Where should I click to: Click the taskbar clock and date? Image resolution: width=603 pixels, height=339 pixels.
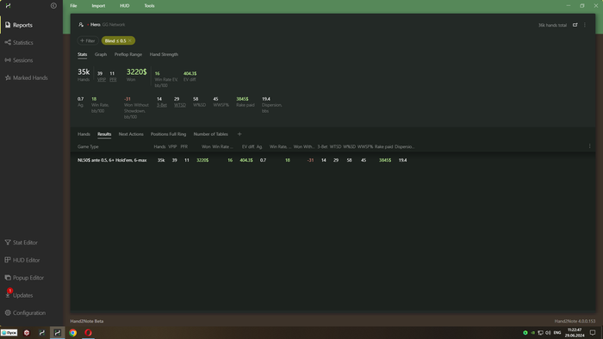click(x=575, y=332)
